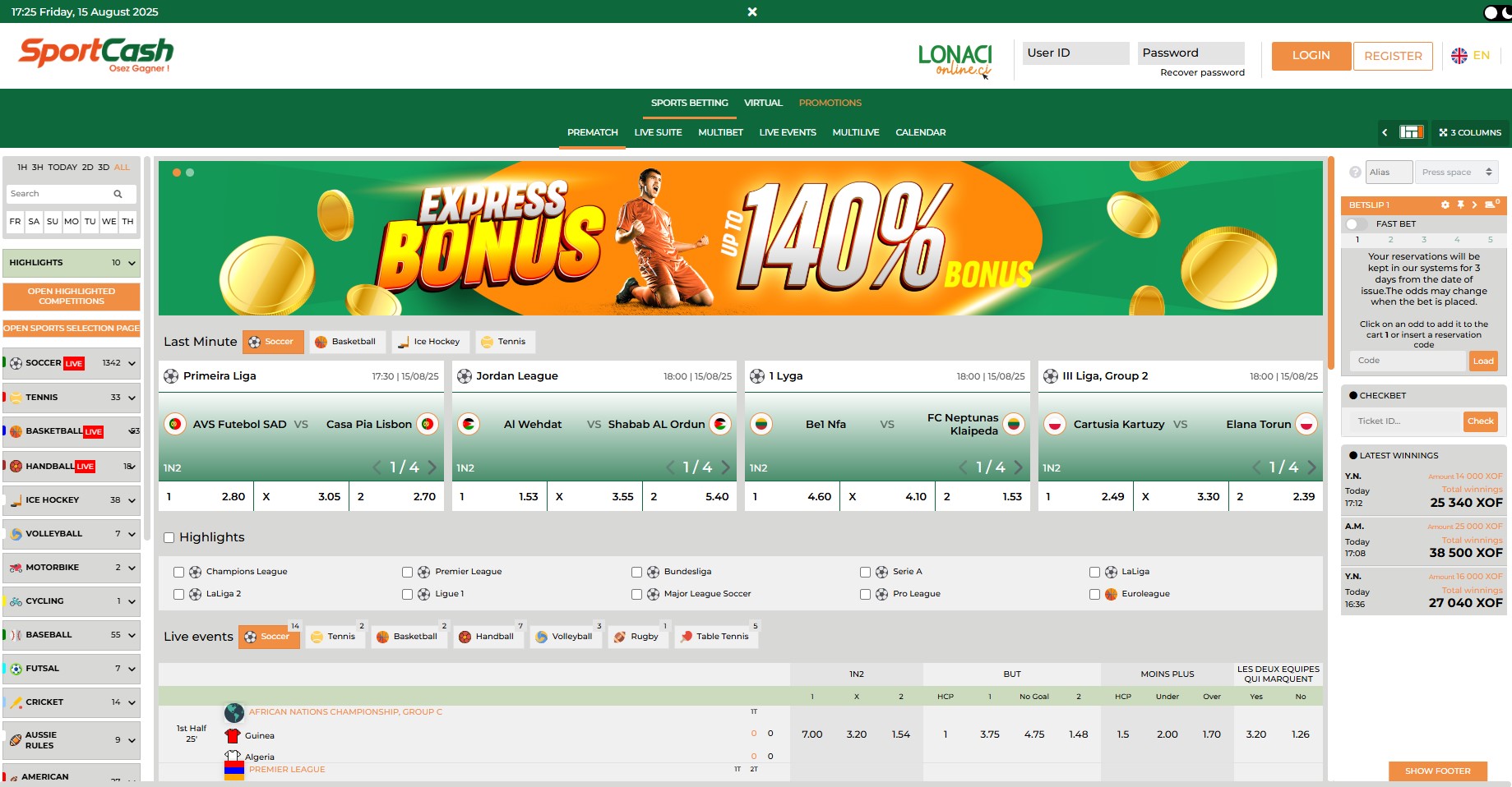Click the column layout icon near 3 COLUMNS
This screenshot has height=787, width=1512.
[1411, 132]
